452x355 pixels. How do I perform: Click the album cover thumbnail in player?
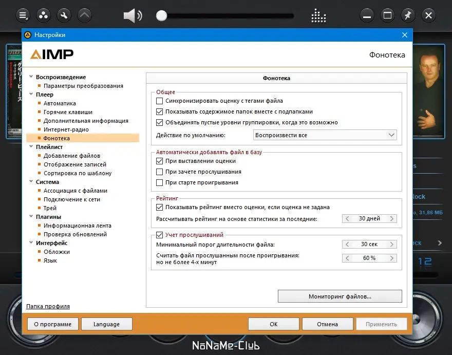[x=14, y=92]
